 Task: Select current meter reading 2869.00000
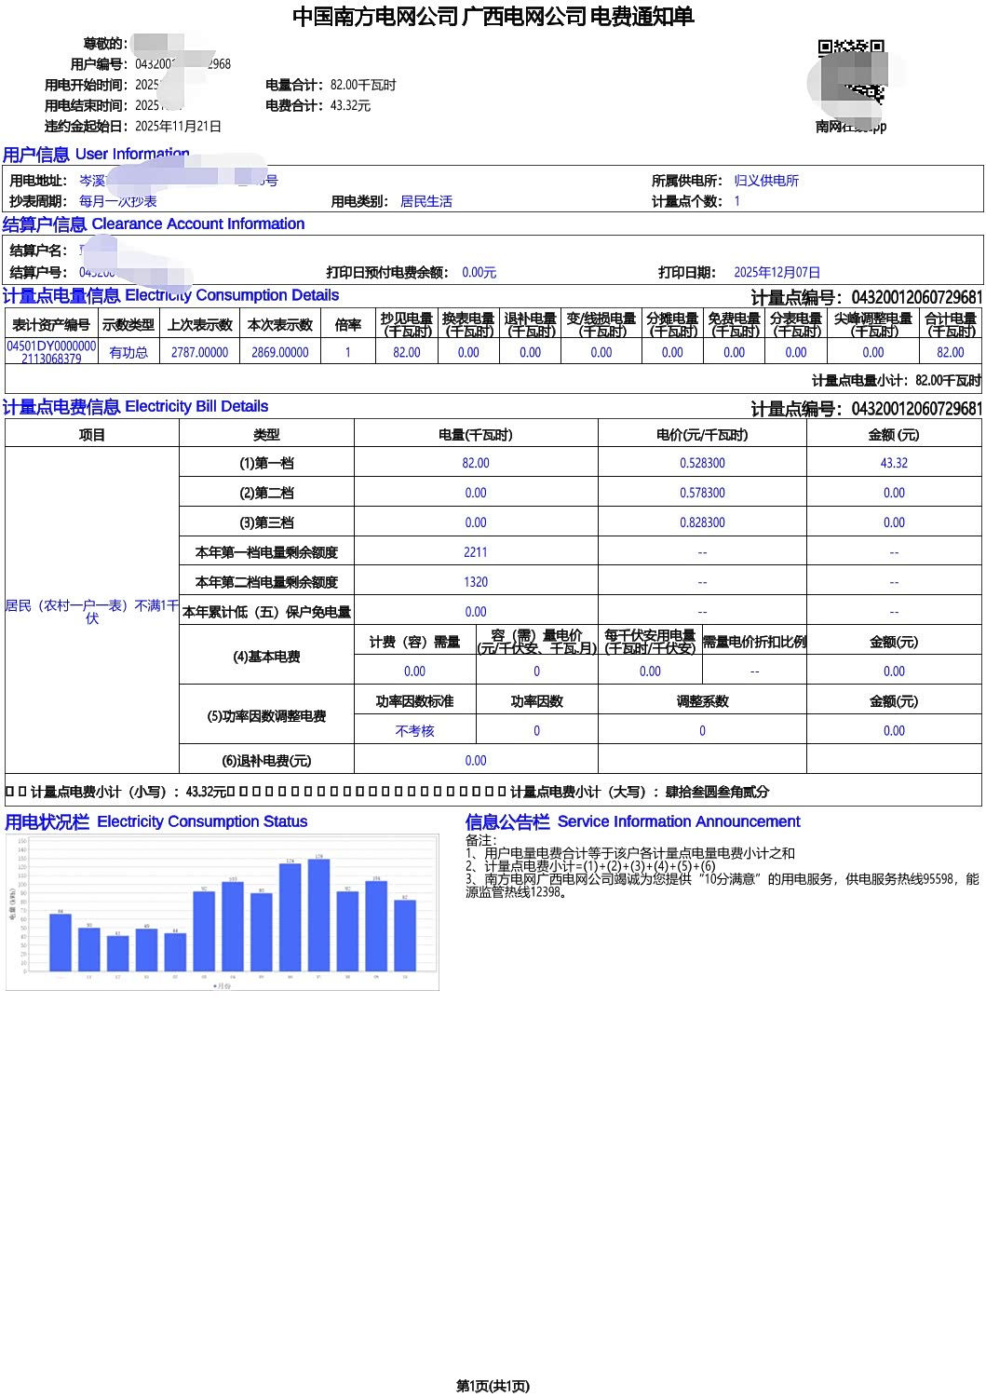pos(280,353)
